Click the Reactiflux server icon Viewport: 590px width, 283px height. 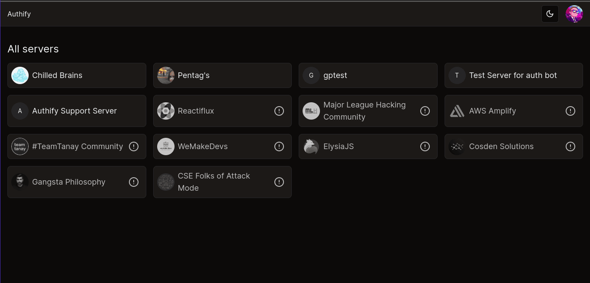coord(165,111)
